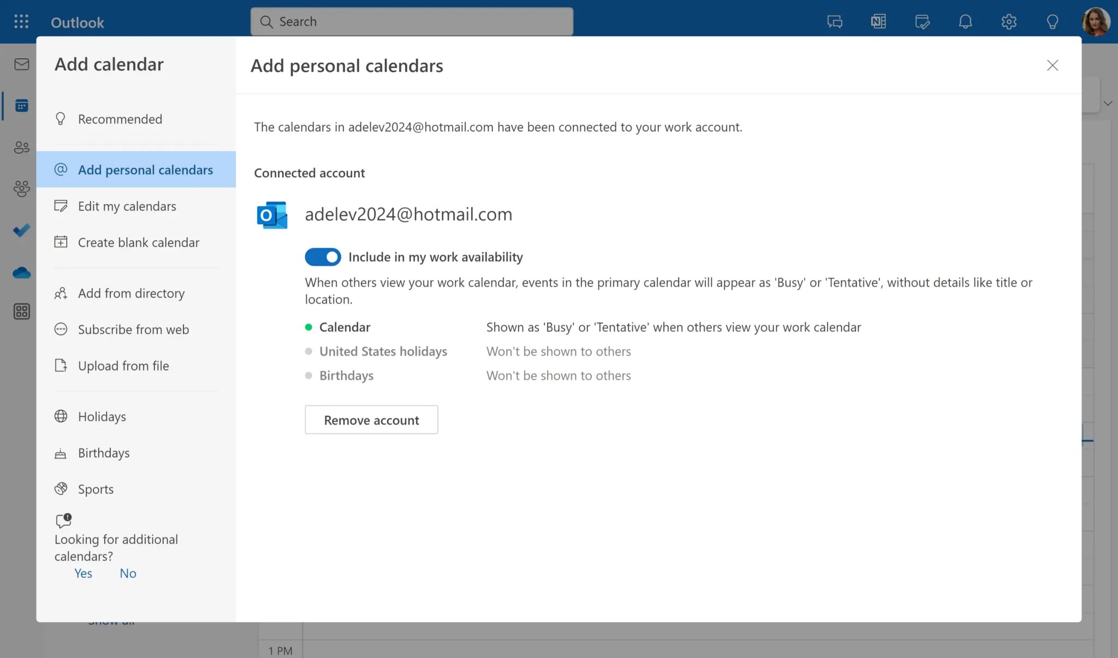
Task: Open the People icon in left rail
Action: click(x=22, y=147)
